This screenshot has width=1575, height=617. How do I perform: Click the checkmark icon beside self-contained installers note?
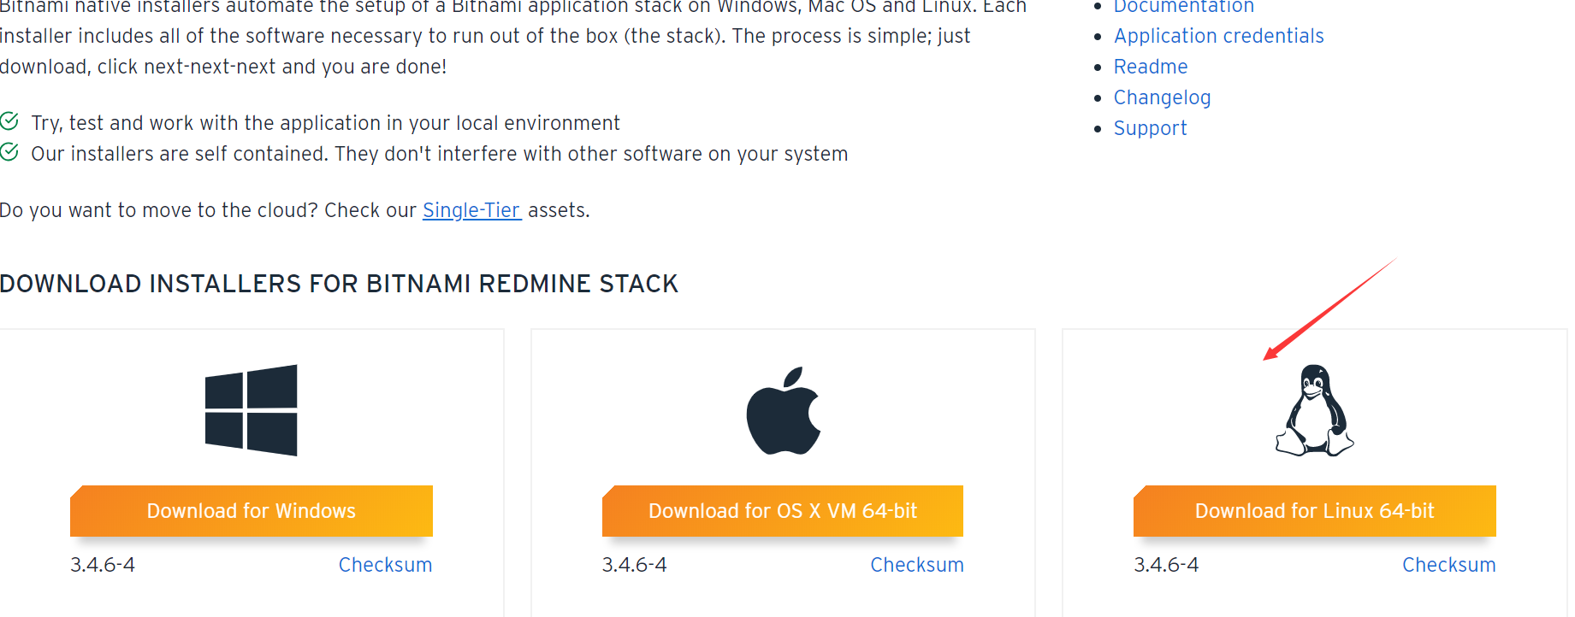click(10, 152)
